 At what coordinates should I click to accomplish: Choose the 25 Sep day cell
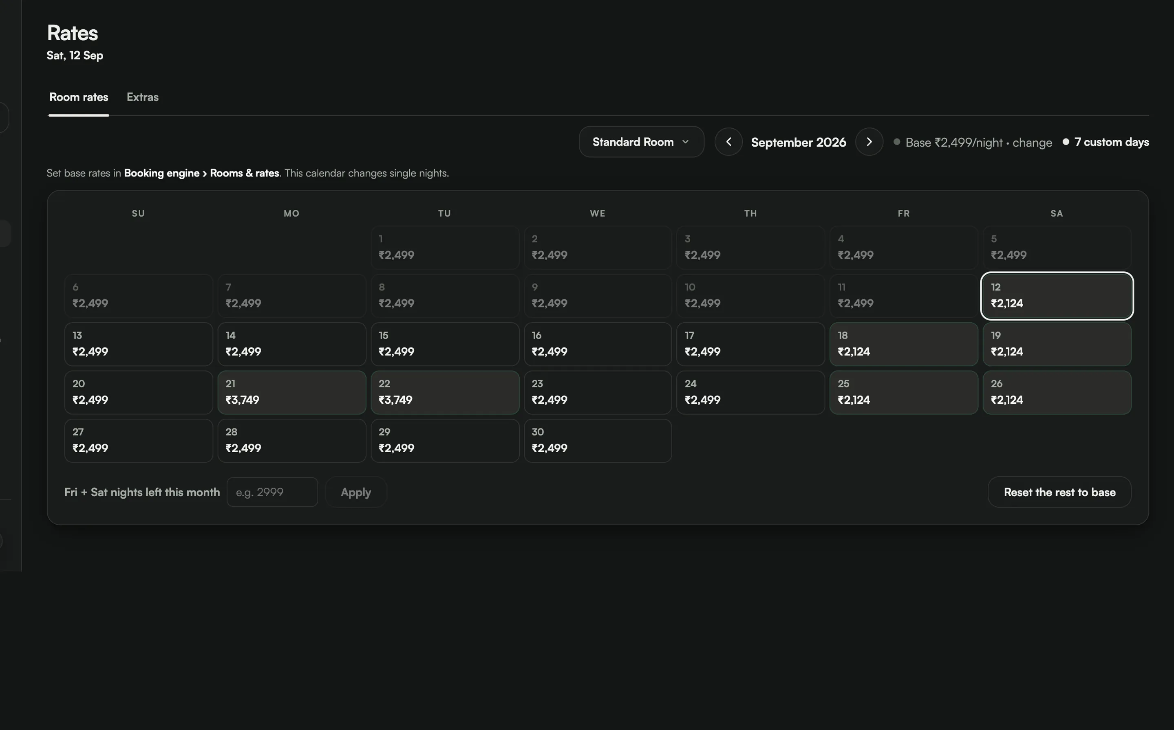(903, 393)
